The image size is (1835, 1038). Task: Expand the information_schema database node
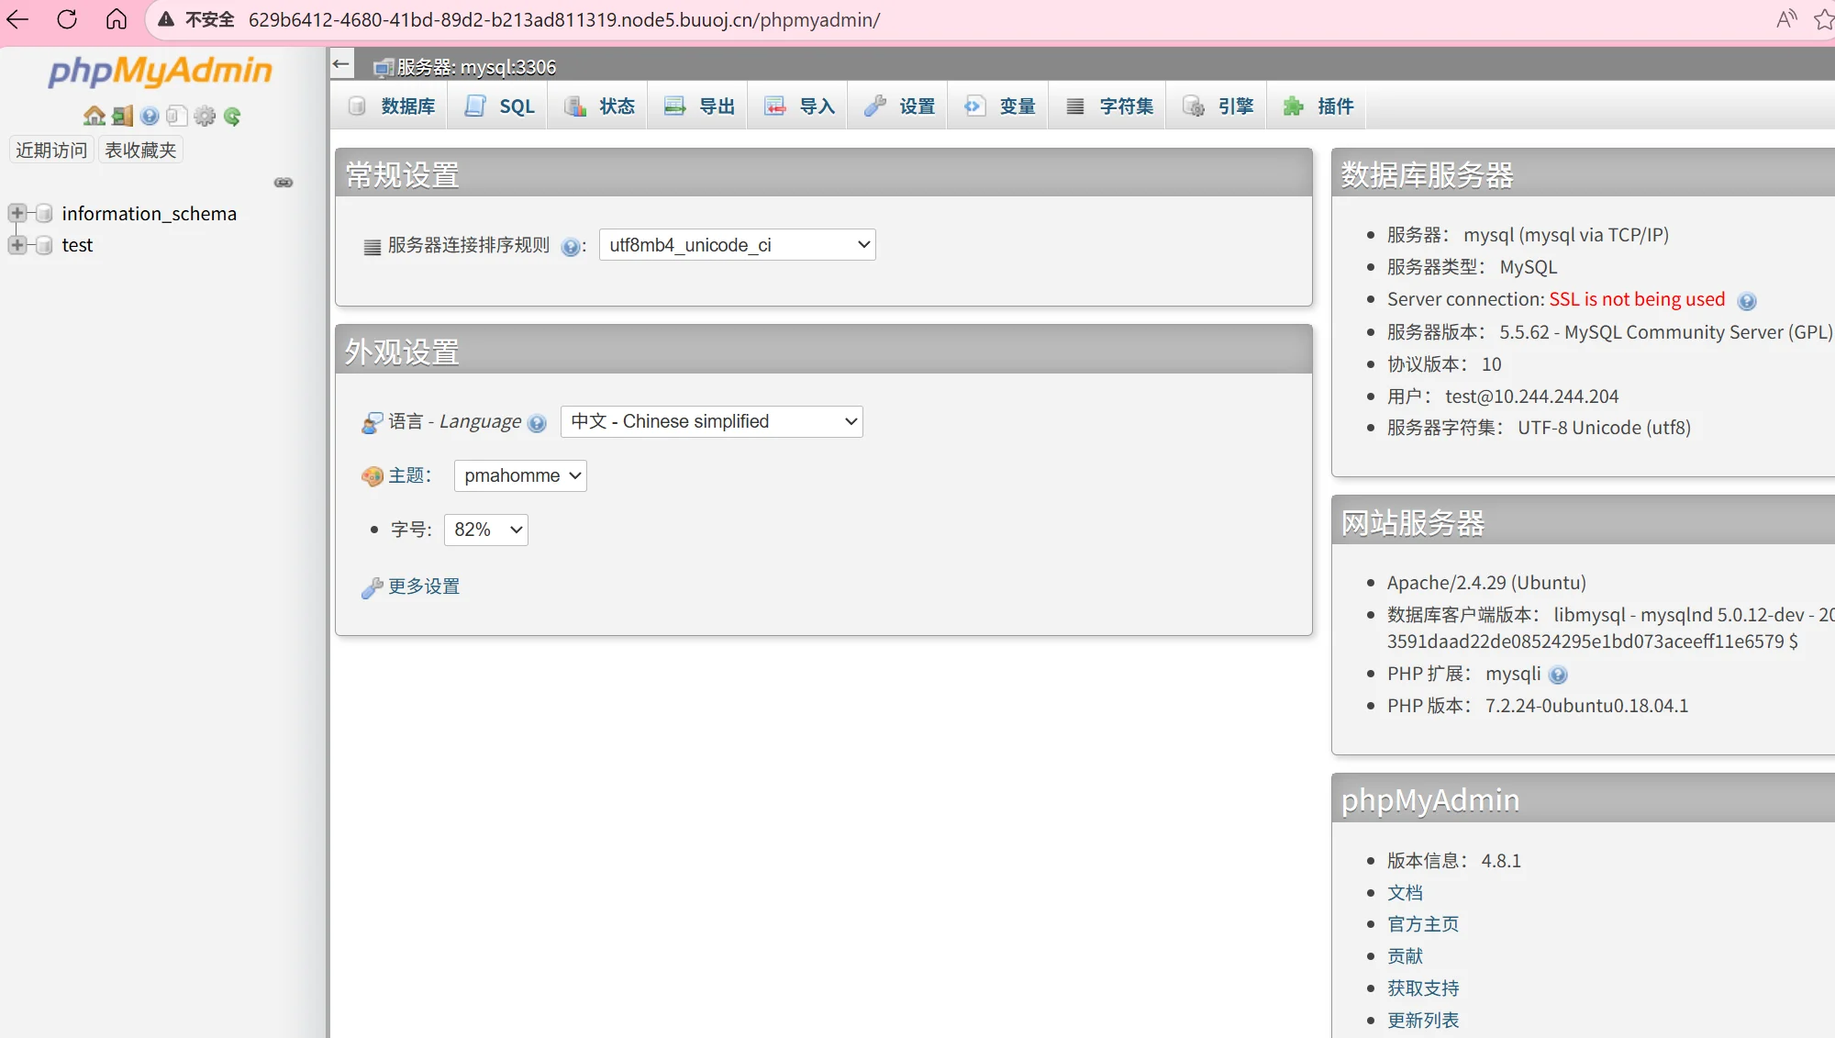pyautogui.click(x=17, y=214)
